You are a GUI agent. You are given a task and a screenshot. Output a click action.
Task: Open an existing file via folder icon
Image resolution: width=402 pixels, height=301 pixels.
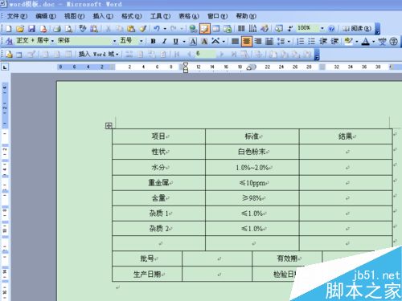point(20,28)
